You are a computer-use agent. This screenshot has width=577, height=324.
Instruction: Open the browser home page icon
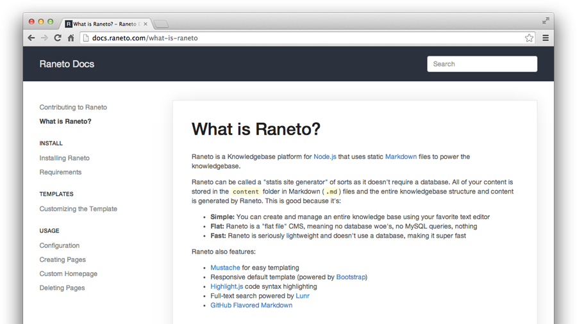71,38
